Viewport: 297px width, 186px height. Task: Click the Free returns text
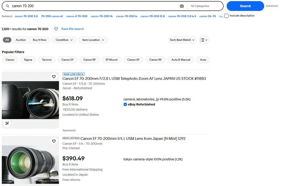pos(71,180)
